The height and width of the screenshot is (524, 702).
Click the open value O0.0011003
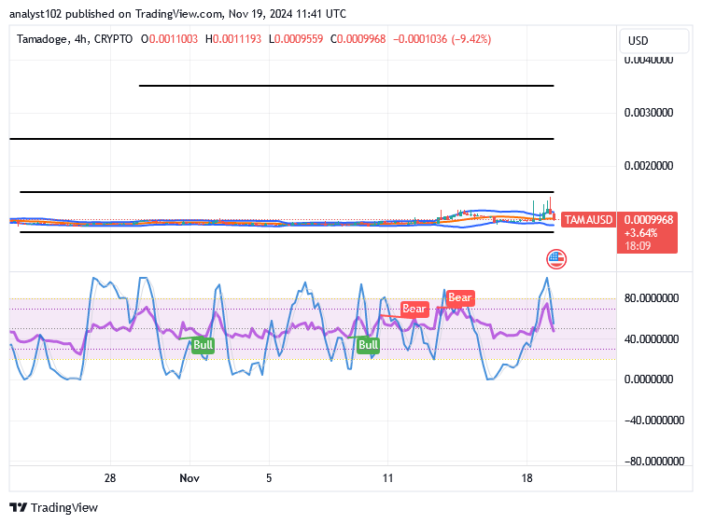pyautogui.click(x=169, y=39)
